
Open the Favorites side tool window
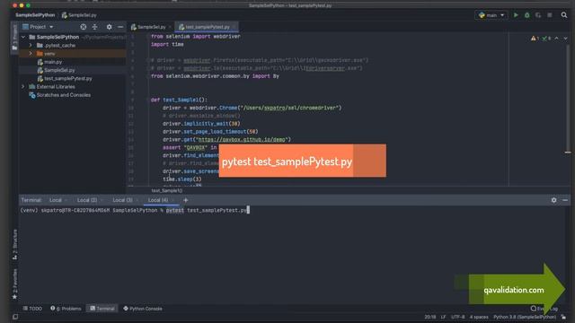click(x=14, y=284)
